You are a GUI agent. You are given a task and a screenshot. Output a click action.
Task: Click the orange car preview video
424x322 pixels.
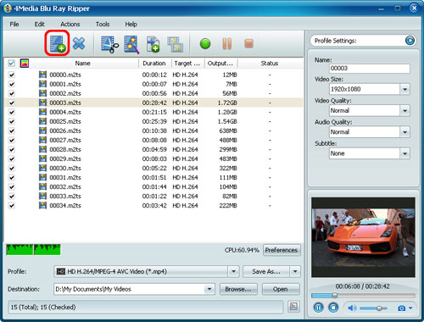[363, 237]
